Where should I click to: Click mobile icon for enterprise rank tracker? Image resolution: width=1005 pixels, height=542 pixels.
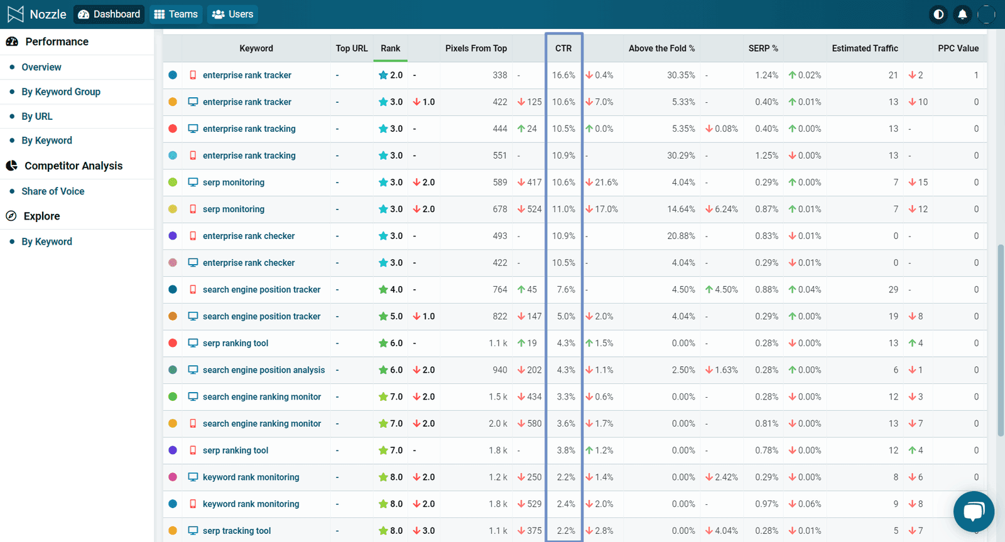coord(193,75)
